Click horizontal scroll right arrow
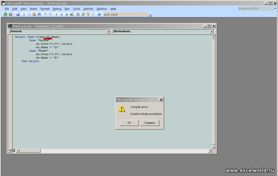 coord(210,151)
